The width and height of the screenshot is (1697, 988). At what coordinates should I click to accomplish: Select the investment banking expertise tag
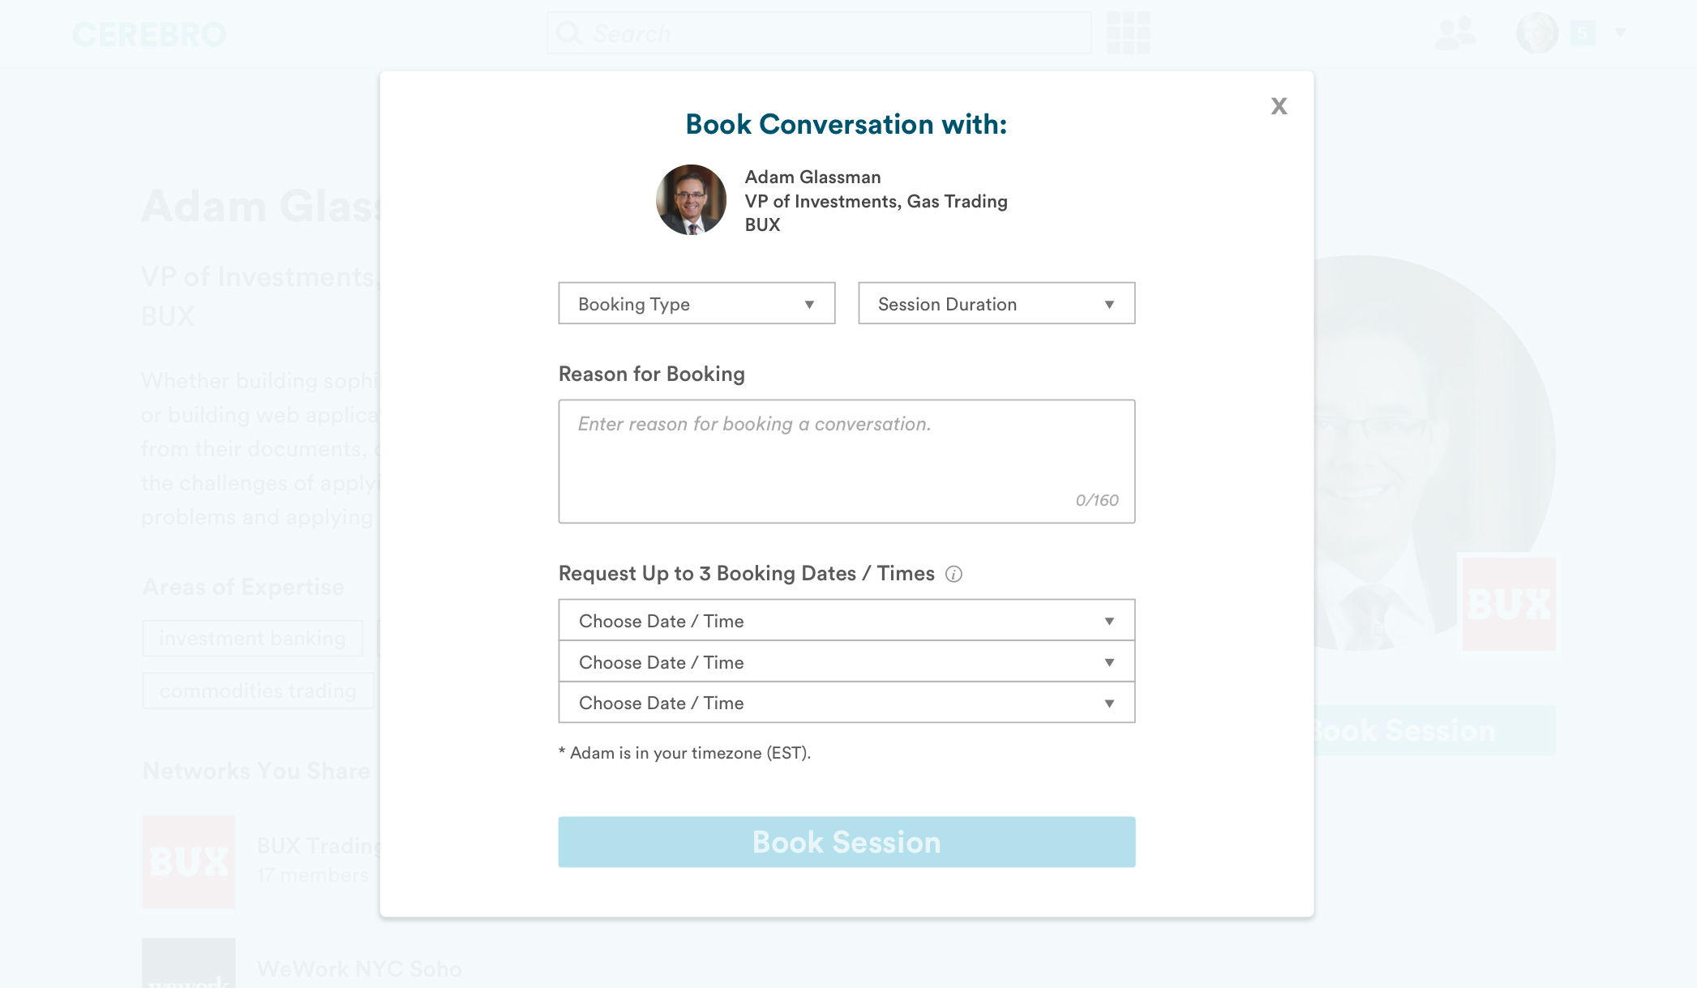coord(252,639)
